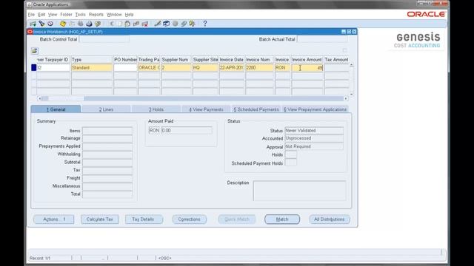
Task: Open the Edit menu
Action: tap(41, 15)
